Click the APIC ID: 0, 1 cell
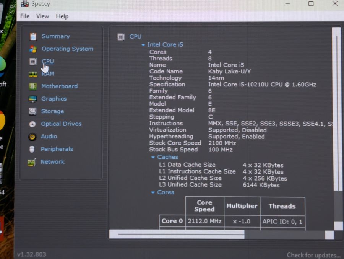This screenshot has height=259, width=344. click(x=282, y=222)
